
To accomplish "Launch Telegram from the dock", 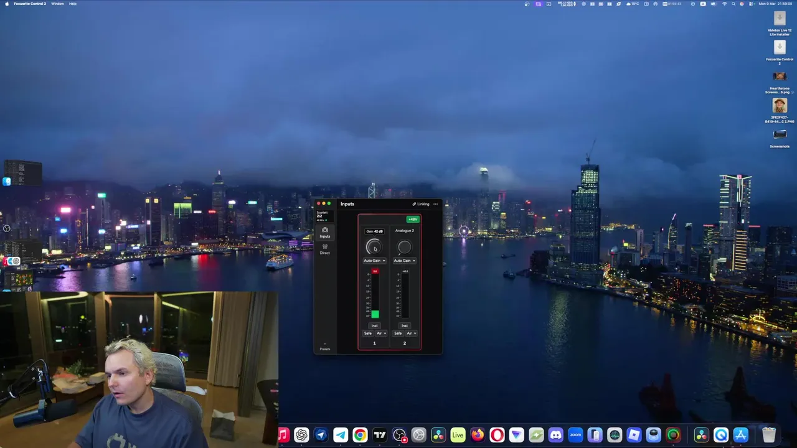I will tap(341, 435).
